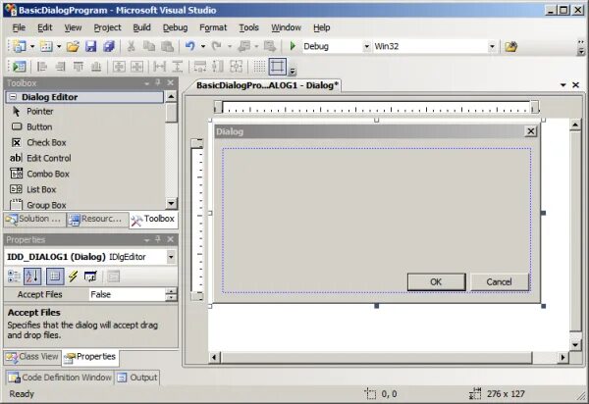Image resolution: width=589 pixels, height=404 pixels.
Task: Toggle the grid display icon
Action: tap(259, 67)
